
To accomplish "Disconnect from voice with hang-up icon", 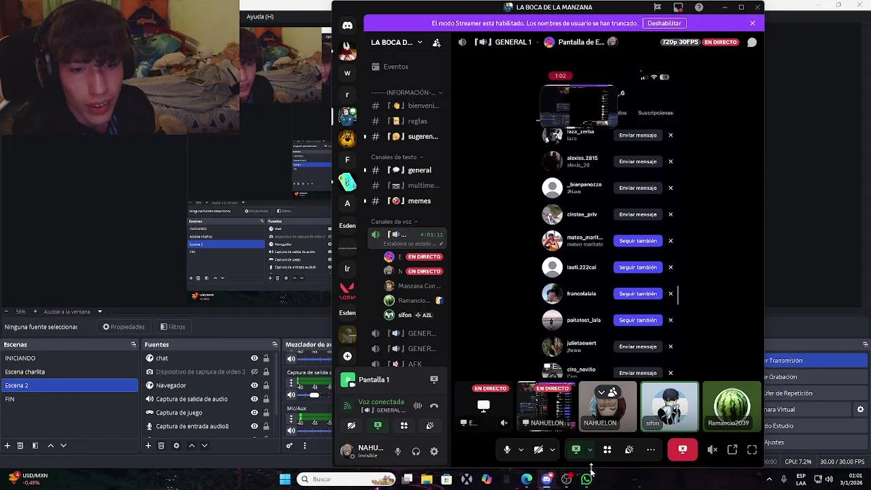I will 434,406.
